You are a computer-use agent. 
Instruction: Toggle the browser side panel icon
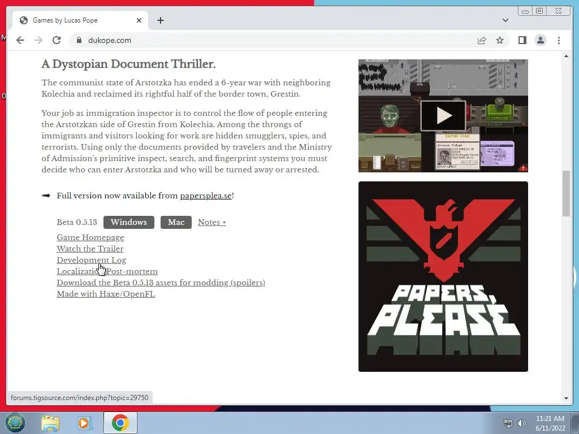click(522, 40)
